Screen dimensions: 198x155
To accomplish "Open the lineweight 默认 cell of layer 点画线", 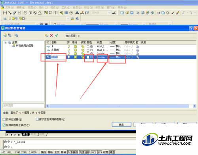I will tap(116, 50).
